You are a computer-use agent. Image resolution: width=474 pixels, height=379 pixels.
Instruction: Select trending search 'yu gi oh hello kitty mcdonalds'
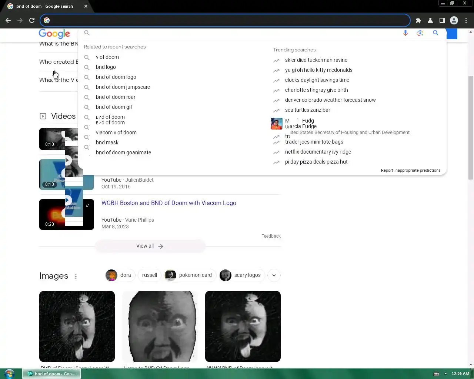pyautogui.click(x=319, y=70)
